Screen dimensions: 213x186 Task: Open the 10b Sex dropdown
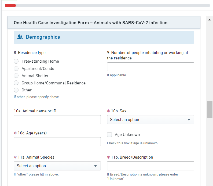point(150,120)
